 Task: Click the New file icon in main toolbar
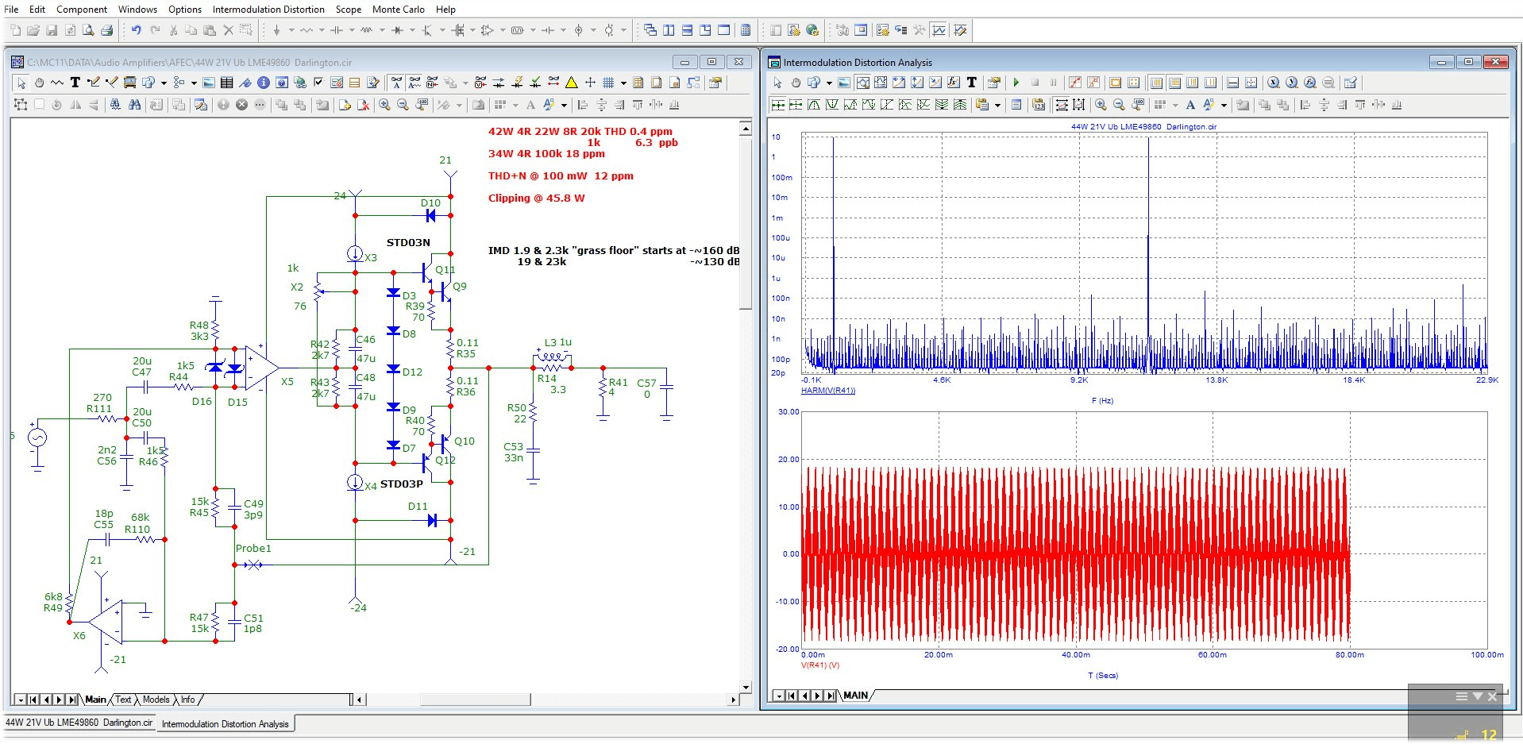coord(15,30)
